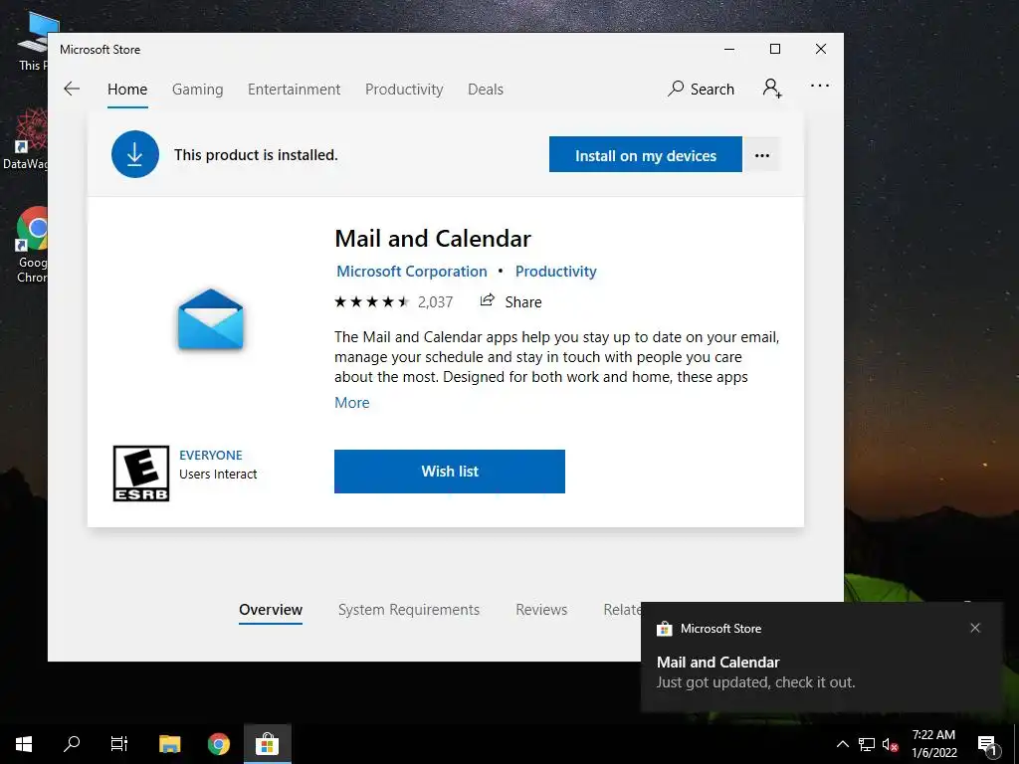Open the ellipsis menu beside Install button
1019x764 pixels.
point(761,154)
